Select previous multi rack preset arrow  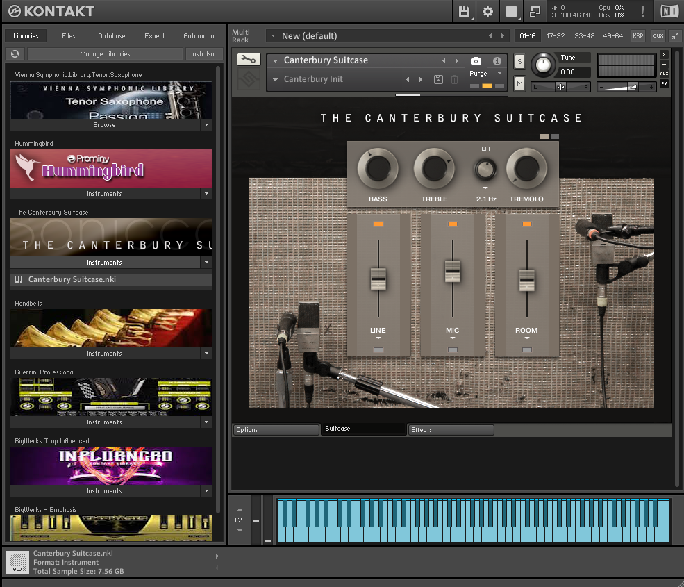(490, 36)
